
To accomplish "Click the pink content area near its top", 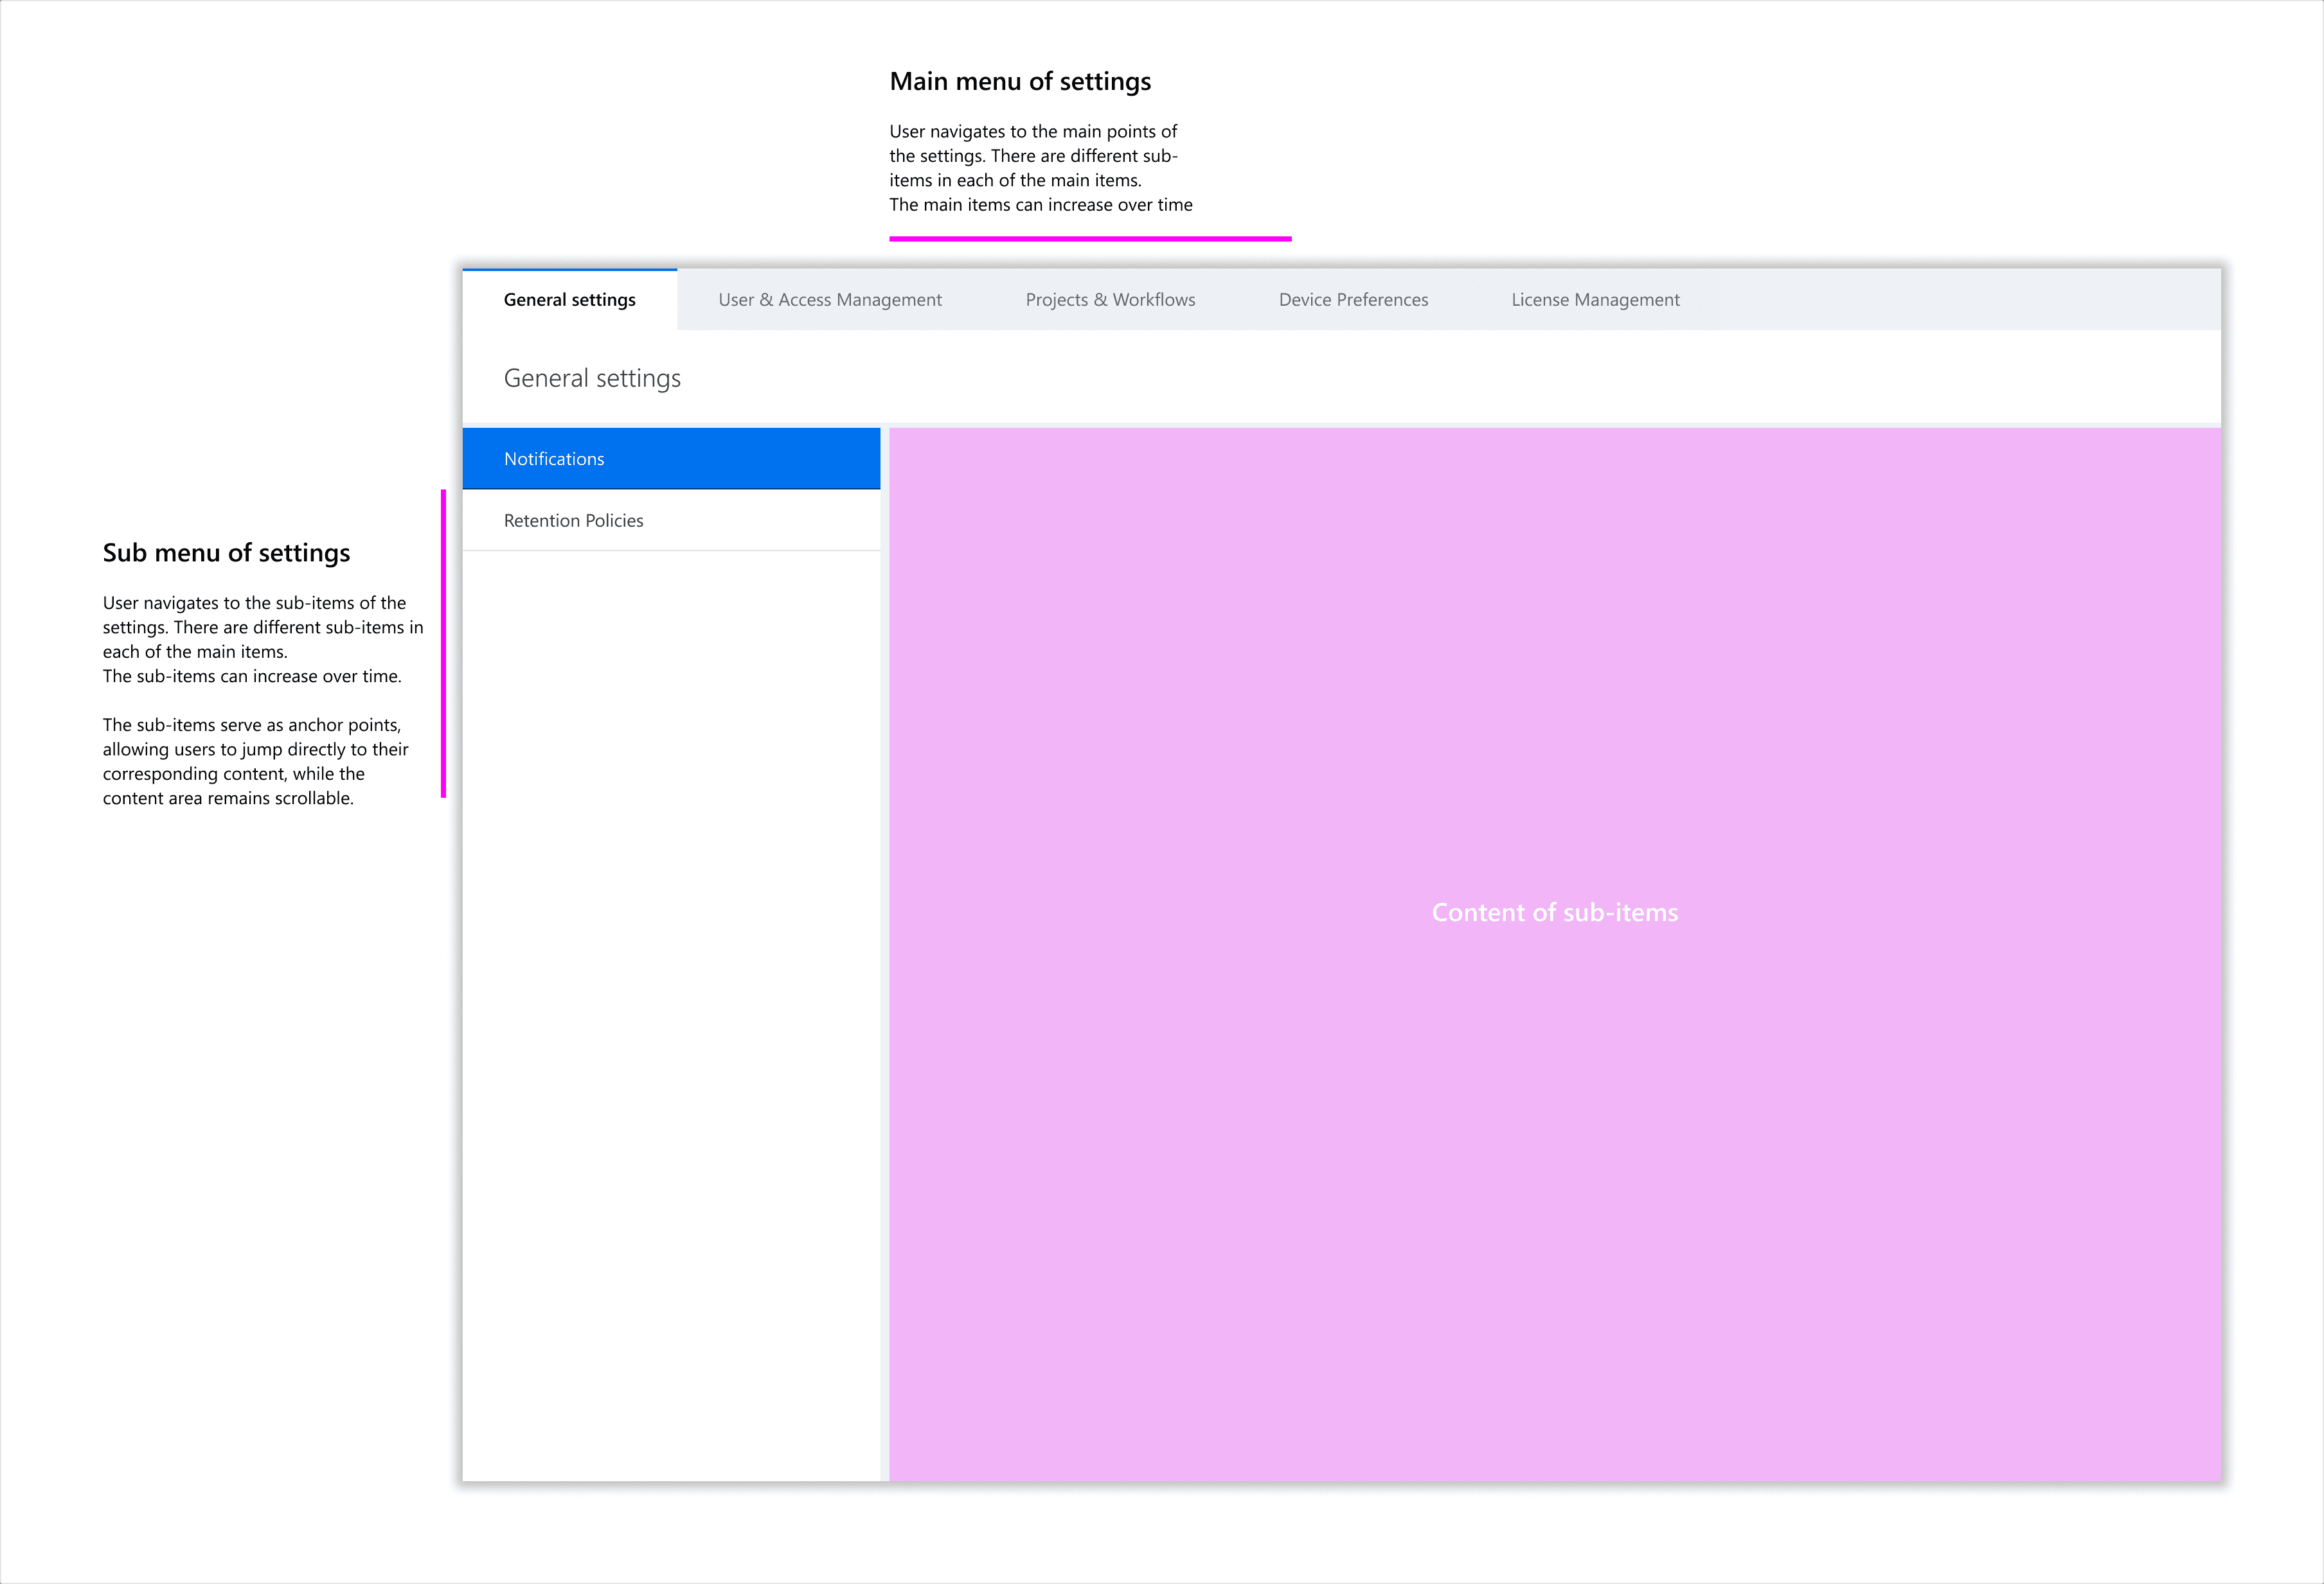I will pos(1554,480).
